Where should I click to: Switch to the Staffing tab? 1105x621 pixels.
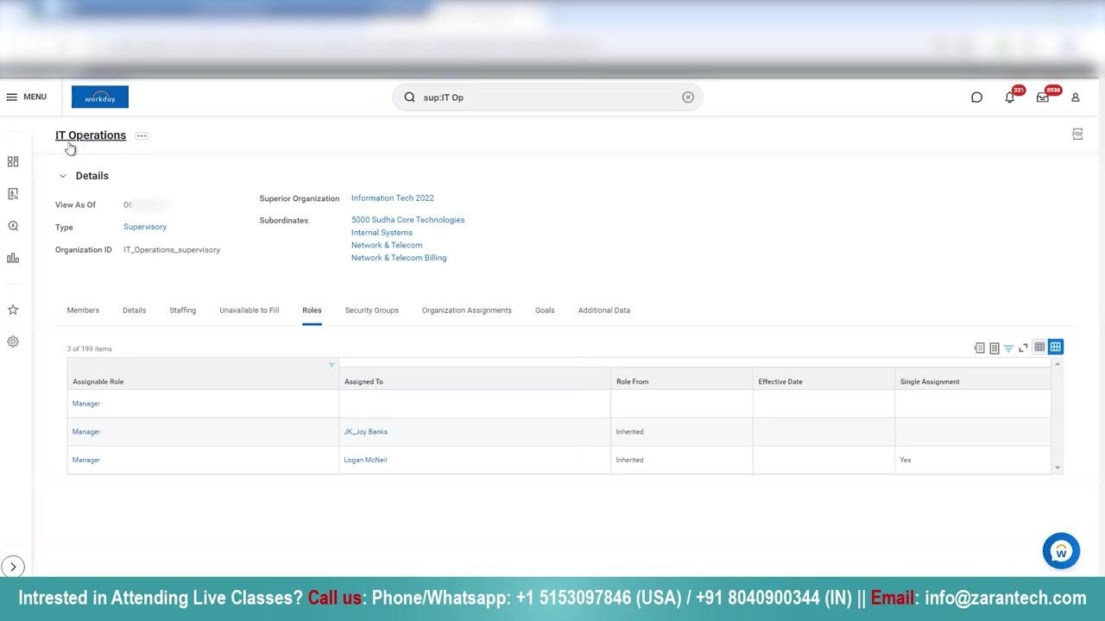(182, 310)
